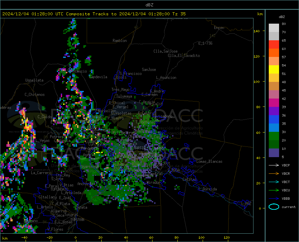This screenshot has width=299, height=242.
Task: Pick the brown legend swatch above 45
Action: pyautogui.click(x=274, y=86)
